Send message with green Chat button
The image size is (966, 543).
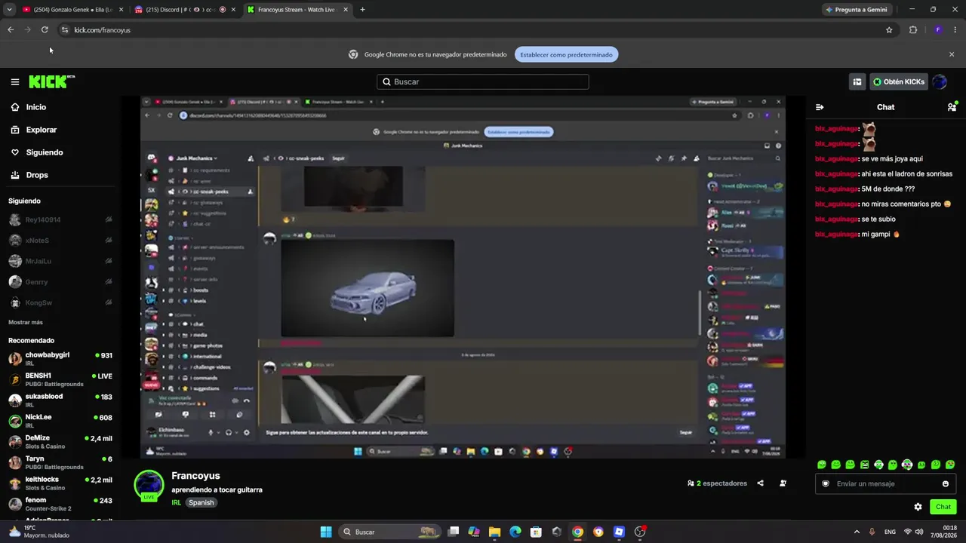(943, 507)
